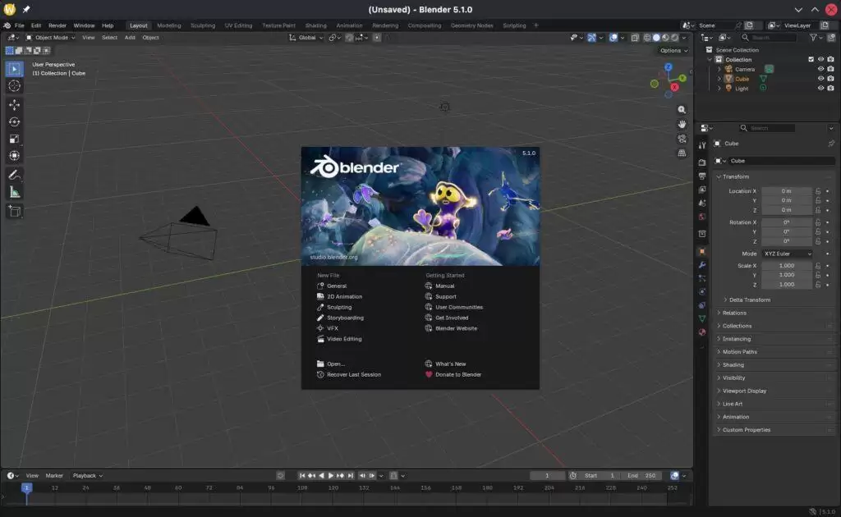841x517 pixels.
Task: Toggle the Light's eye visibility icon
Action: point(822,88)
